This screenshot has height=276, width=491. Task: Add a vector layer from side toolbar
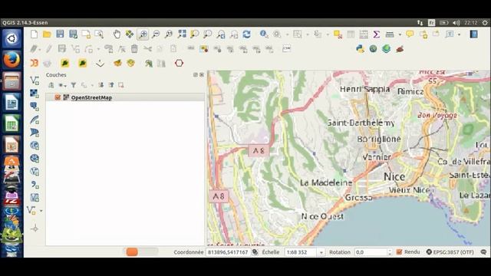[x=35, y=80]
